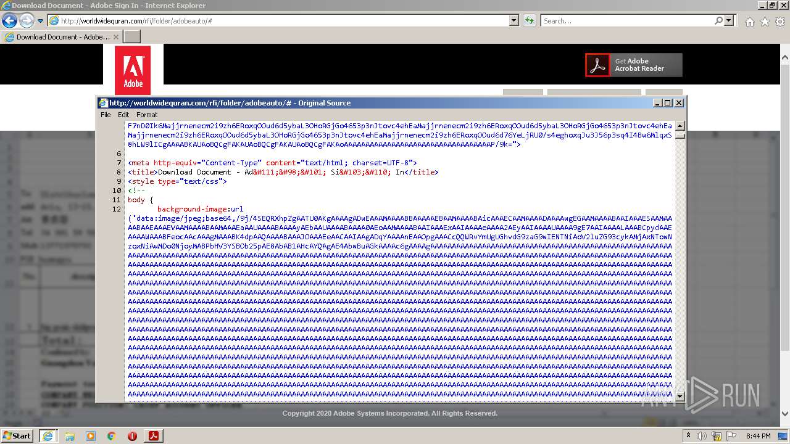This screenshot has height=444, width=790.
Task: Click the red Adobe logo
Action: click(133, 70)
